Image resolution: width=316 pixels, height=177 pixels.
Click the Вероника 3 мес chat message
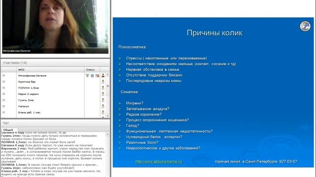pyautogui.click(x=53, y=155)
